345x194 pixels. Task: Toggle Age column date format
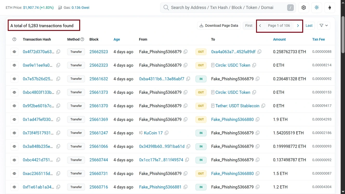pos(117,39)
